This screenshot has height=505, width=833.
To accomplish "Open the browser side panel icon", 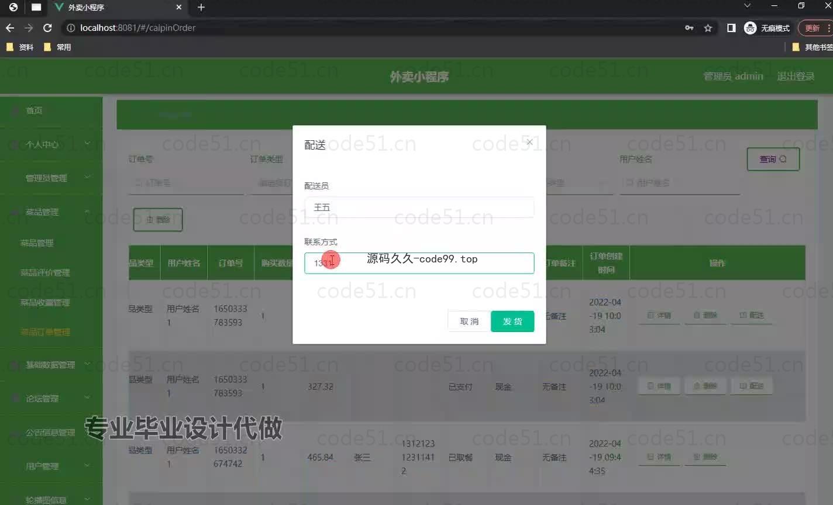I will click(731, 27).
